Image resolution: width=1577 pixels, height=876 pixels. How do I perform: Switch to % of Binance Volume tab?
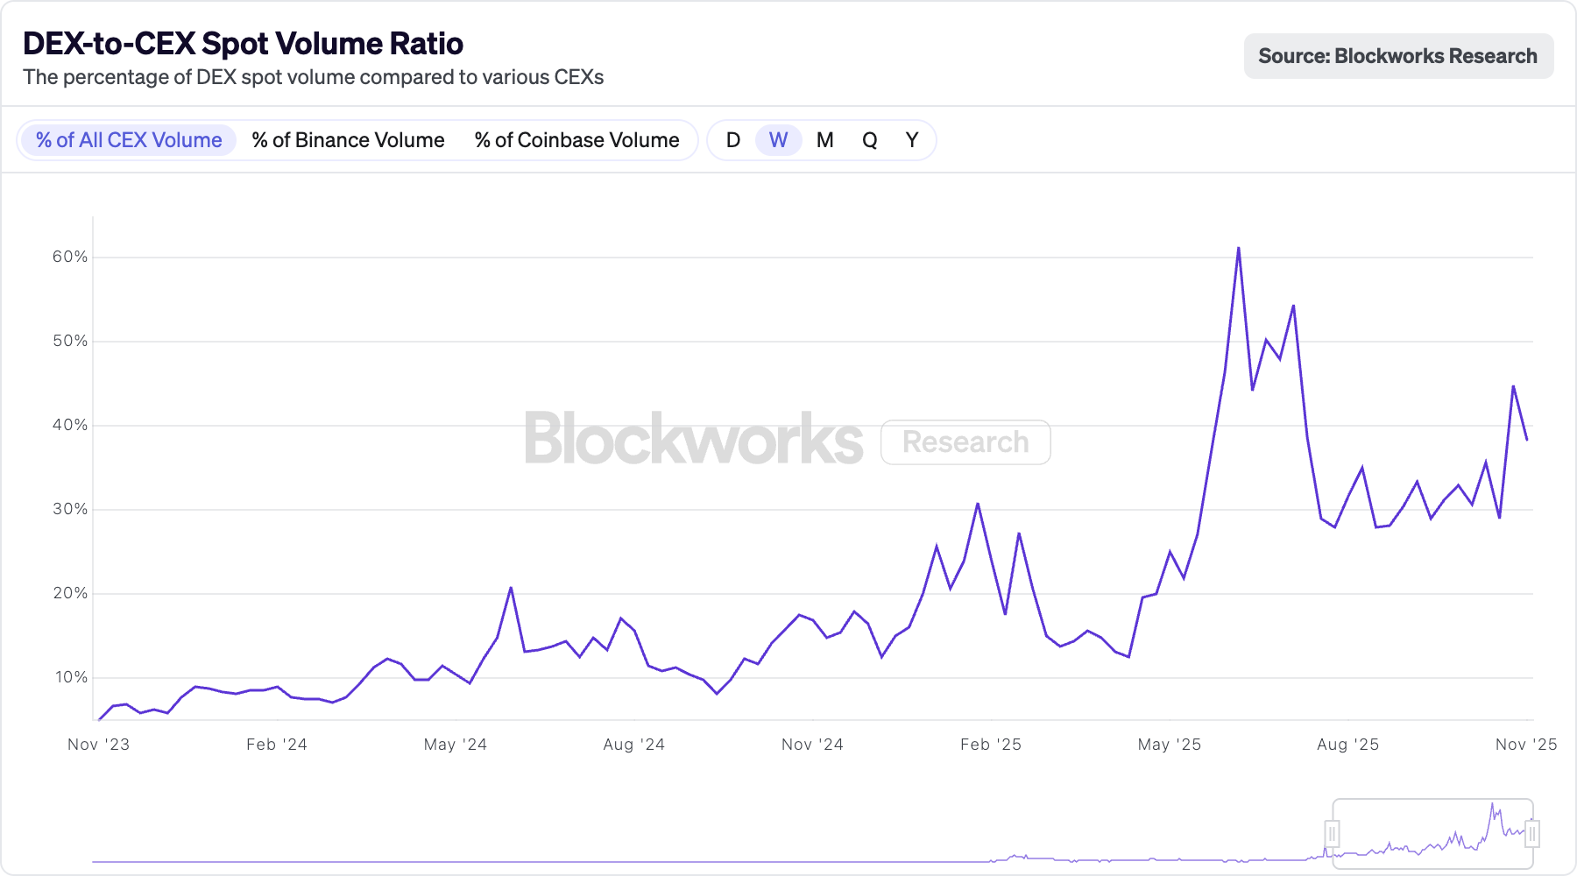[348, 140]
